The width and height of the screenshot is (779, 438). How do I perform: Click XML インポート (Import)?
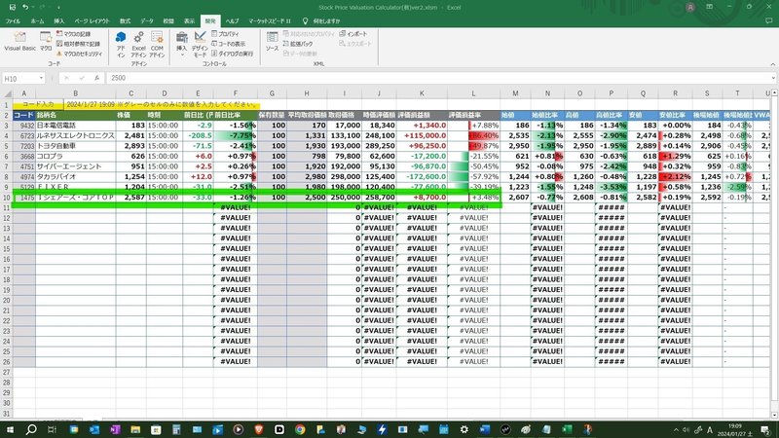tap(353, 34)
